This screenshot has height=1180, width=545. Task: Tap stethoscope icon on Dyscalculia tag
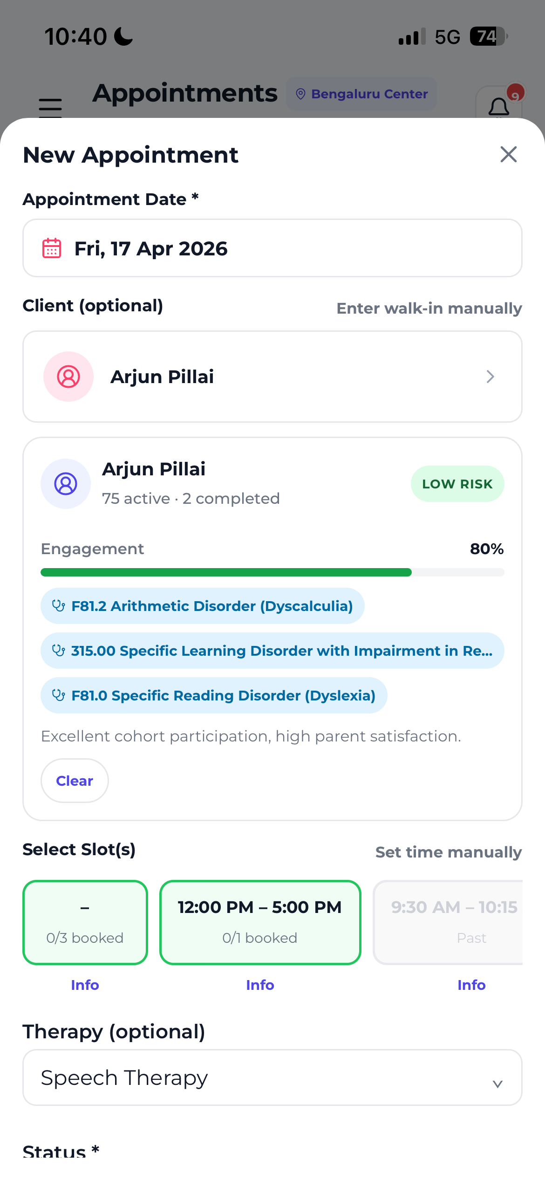pos(59,606)
